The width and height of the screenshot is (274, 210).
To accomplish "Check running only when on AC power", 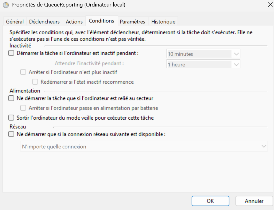I will (x=11, y=98).
